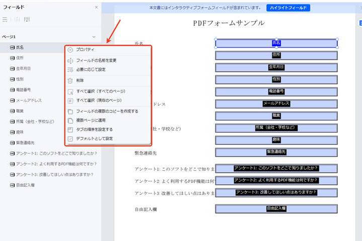
Task: Click the アンケート3 form field on the page
Action: (x=276, y=193)
